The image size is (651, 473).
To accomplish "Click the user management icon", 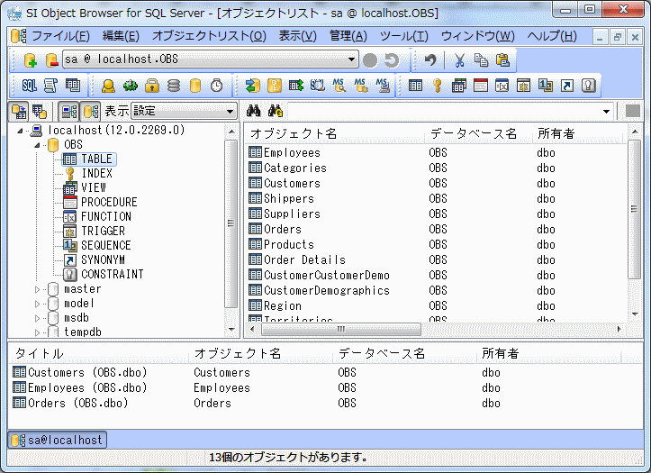I will [x=108, y=86].
